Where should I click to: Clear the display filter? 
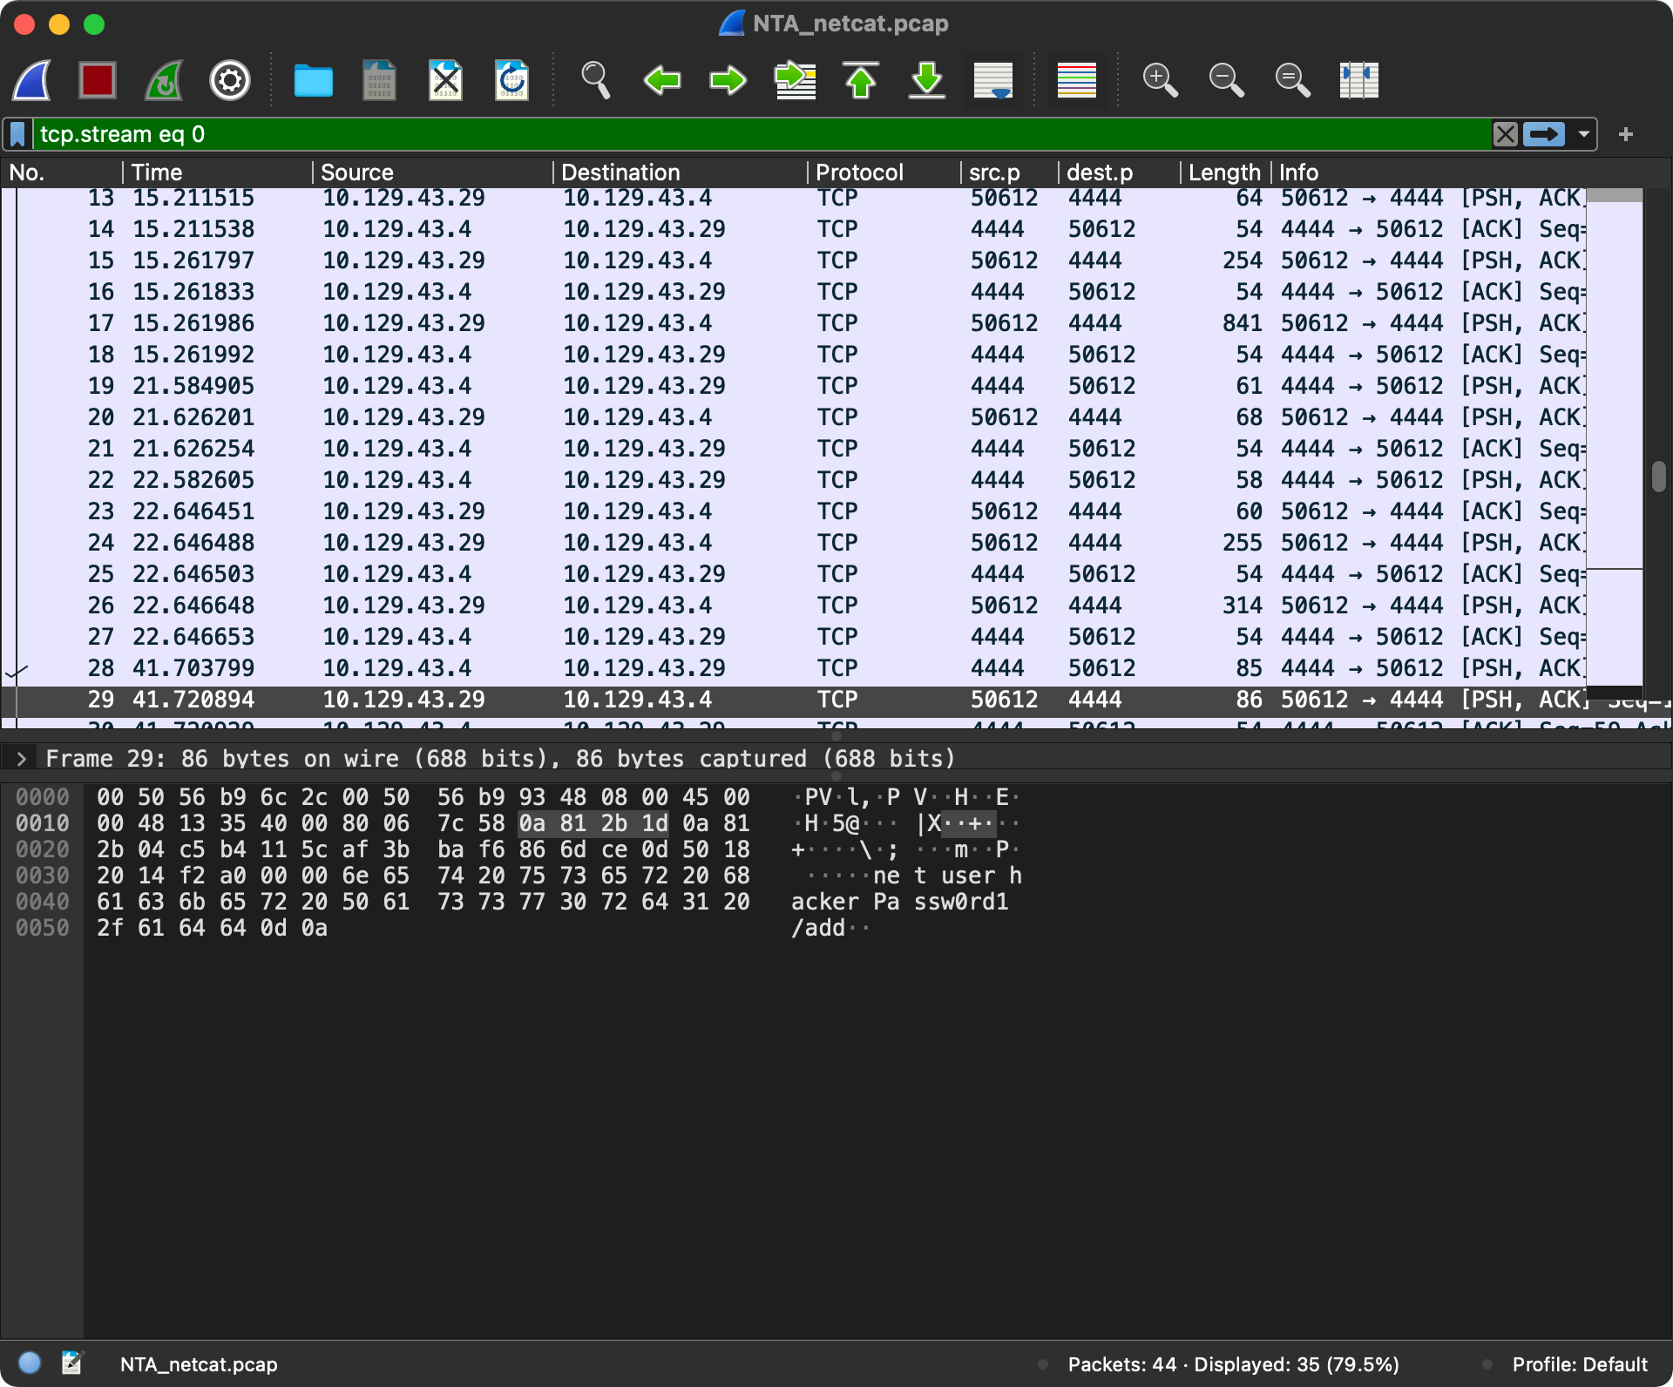(1505, 134)
